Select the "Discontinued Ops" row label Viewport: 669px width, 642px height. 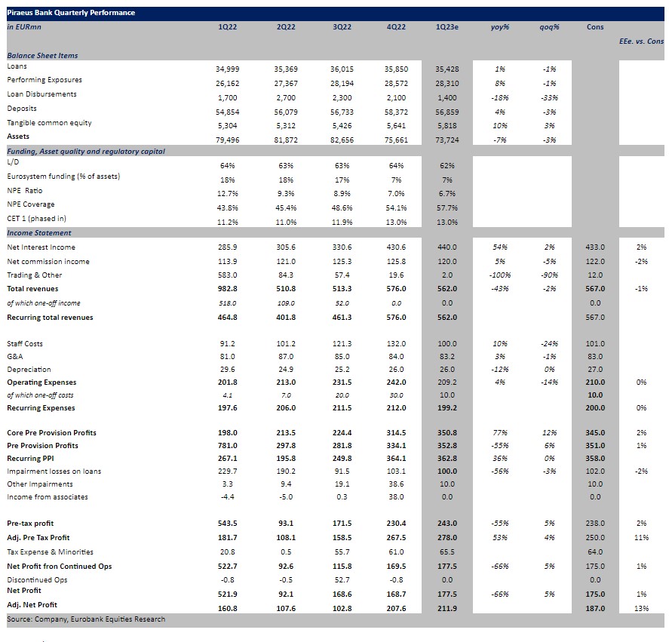pos(37,580)
